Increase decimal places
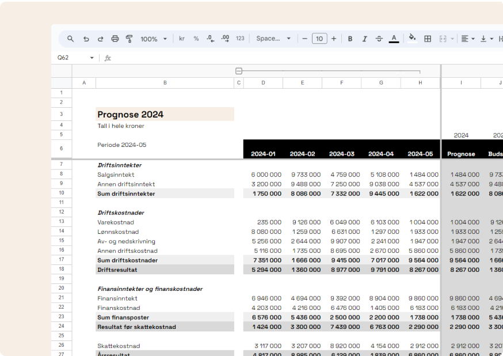The height and width of the screenshot is (356, 503). (x=224, y=39)
